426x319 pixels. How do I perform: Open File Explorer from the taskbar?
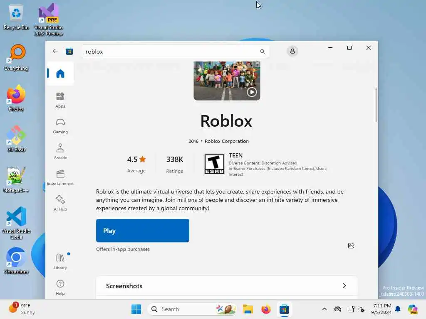(x=248, y=309)
